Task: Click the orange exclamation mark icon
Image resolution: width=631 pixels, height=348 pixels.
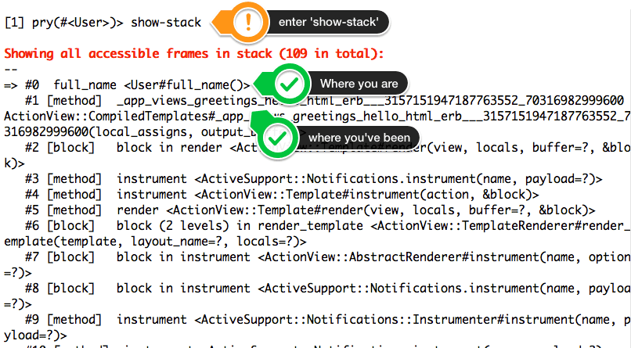Action: point(248,22)
